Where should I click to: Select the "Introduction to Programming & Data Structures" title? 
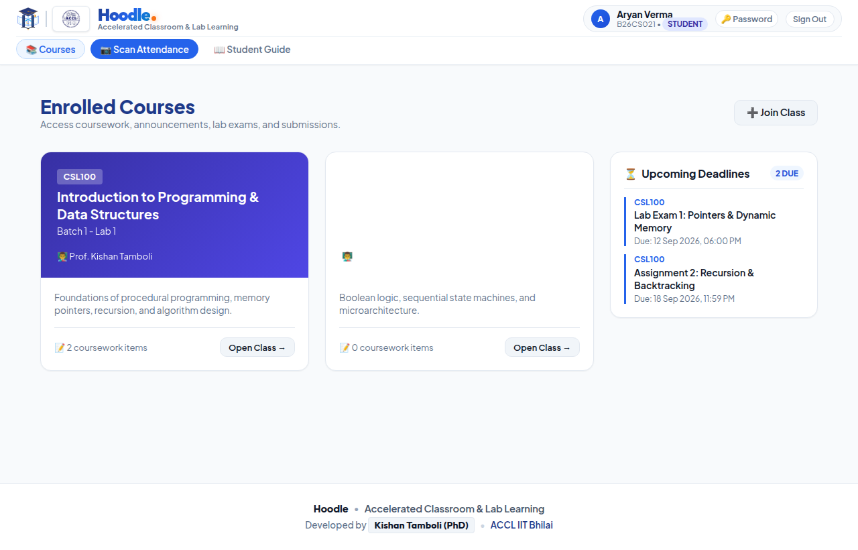158,206
